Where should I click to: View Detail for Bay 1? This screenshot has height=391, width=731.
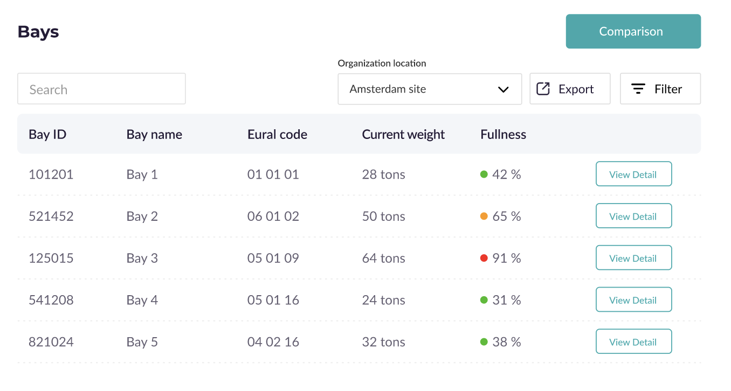pyautogui.click(x=633, y=174)
